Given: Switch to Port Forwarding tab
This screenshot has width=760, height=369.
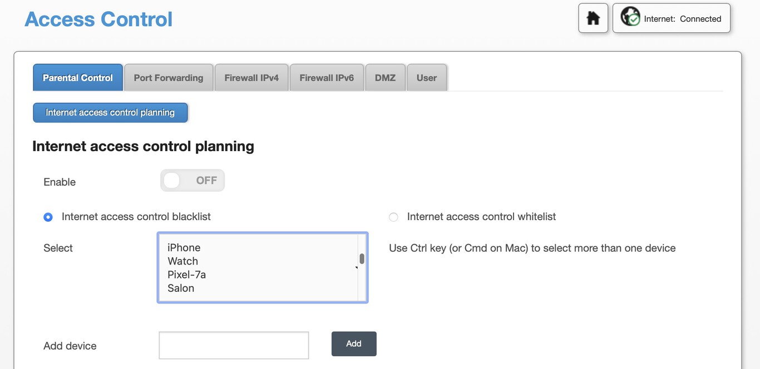Looking at the screenshot, I should click(x=169, y=78).
